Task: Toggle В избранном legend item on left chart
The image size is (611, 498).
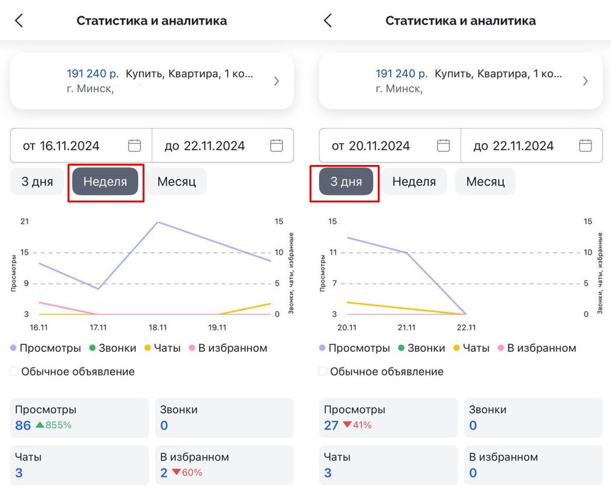Action: coord(227,348)
